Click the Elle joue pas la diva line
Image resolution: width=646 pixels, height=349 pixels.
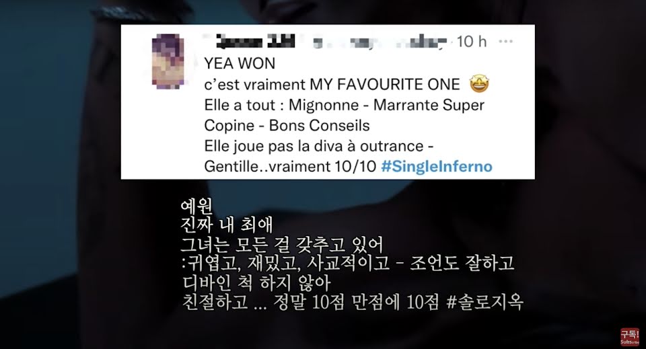(x=319, y=146)
